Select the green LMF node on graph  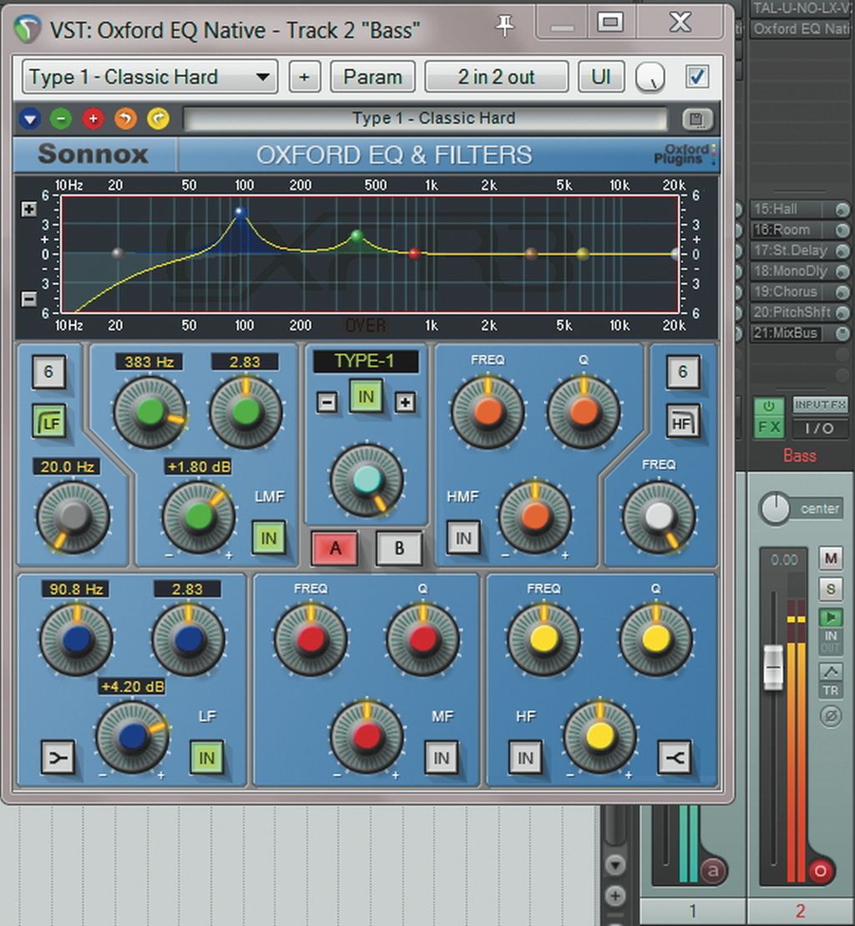coord(356,235)
